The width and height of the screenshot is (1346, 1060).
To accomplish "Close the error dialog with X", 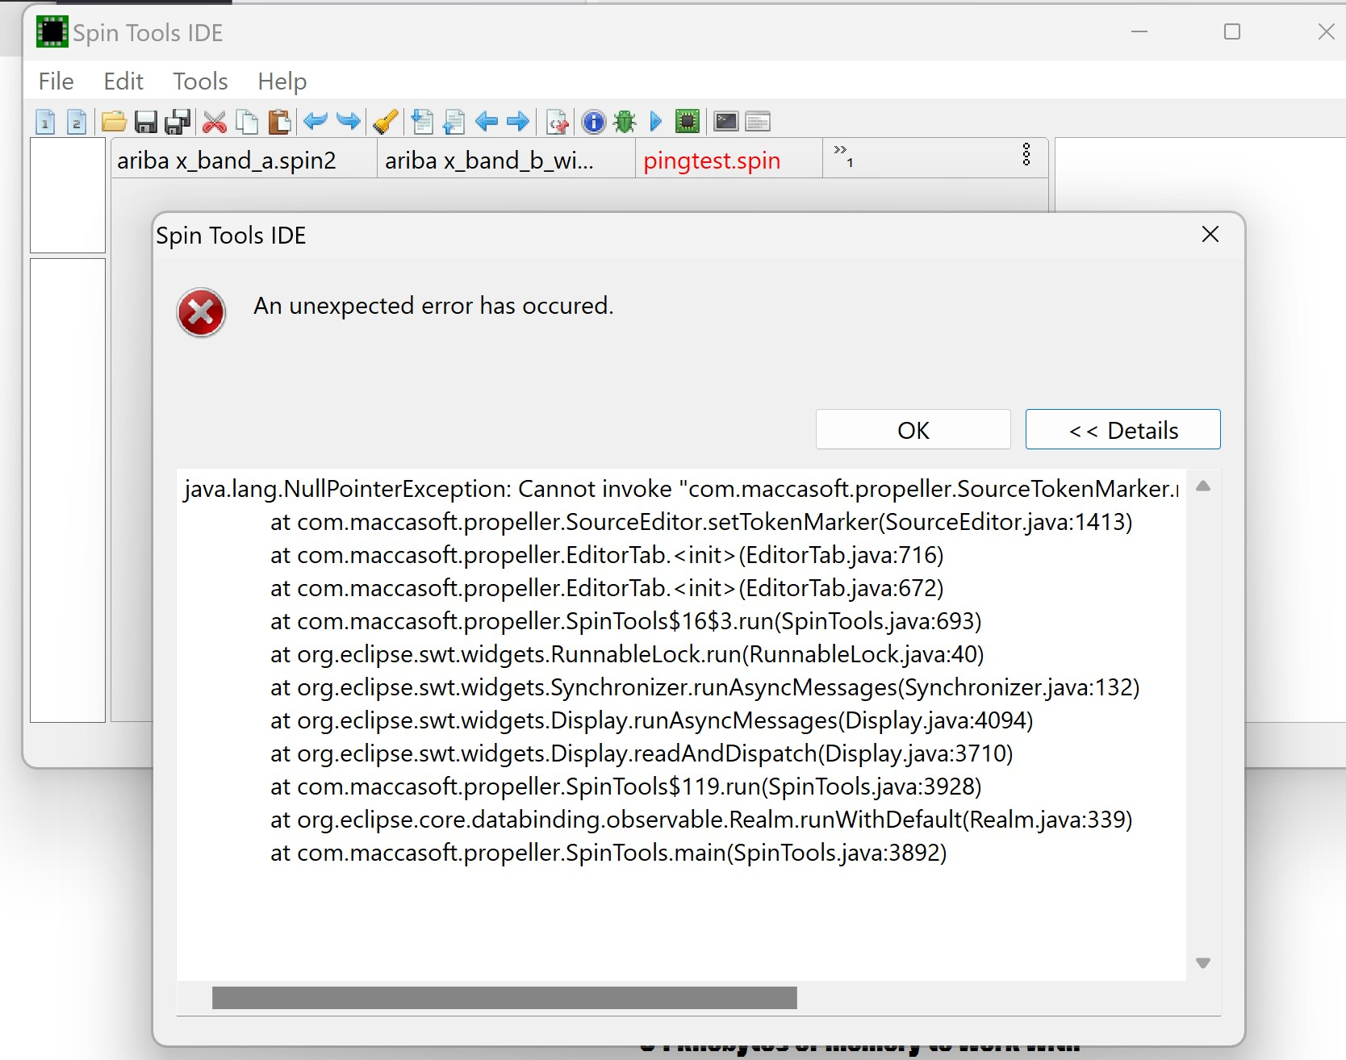I will [x=1210, y=235].
